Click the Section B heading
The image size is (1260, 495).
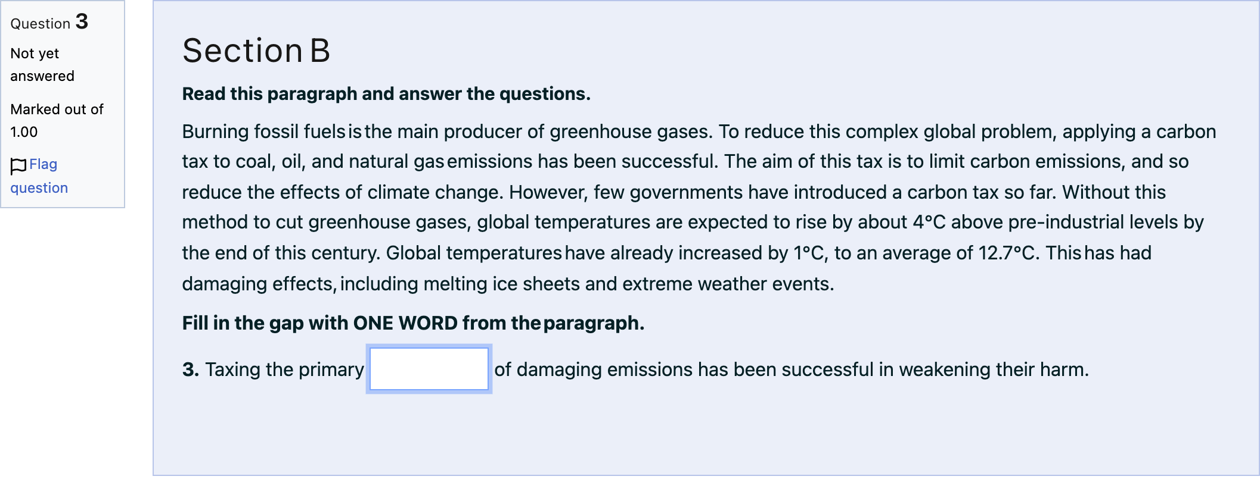[256, 51]
